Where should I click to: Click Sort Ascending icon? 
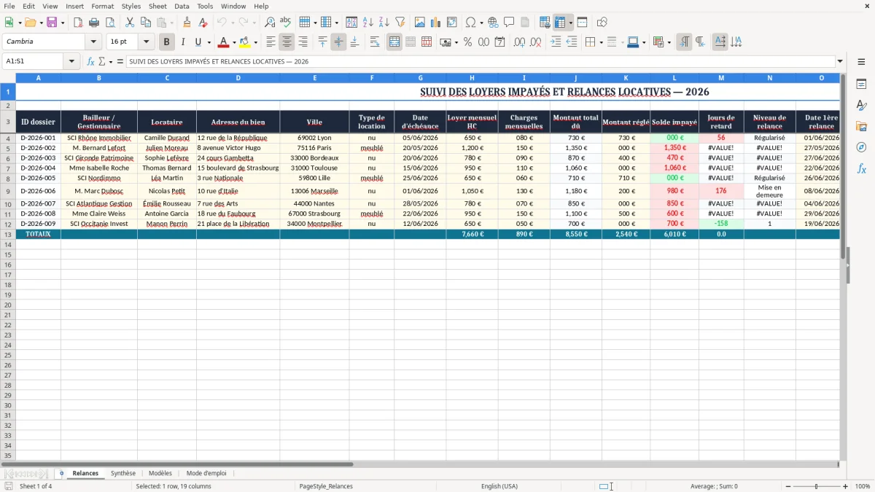click(x=368, y=23)
